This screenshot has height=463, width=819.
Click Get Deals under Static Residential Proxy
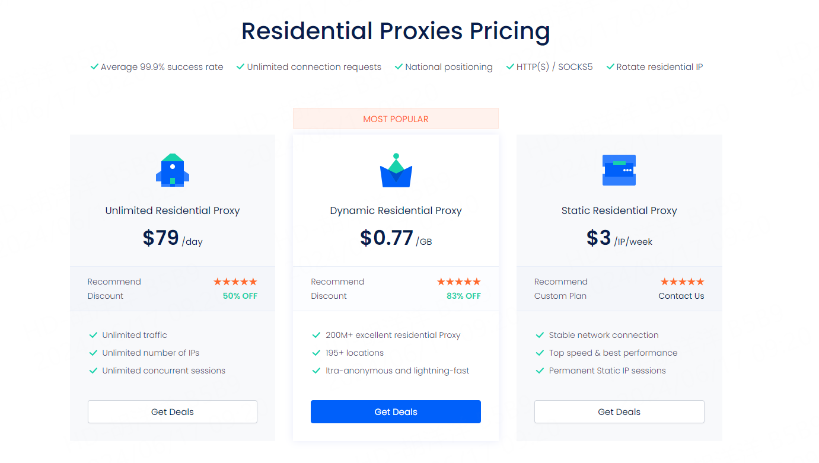[x=619, y=412]
